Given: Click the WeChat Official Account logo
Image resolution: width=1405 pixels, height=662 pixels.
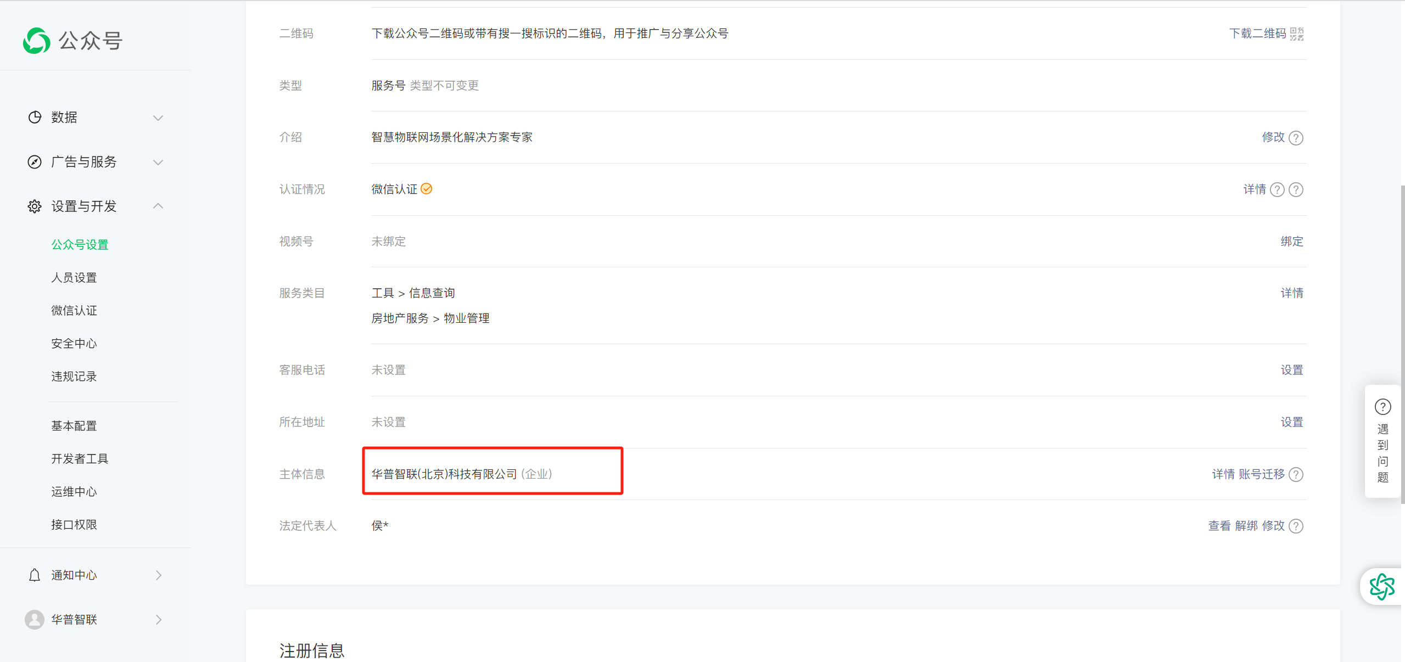Looking at the screenshot, I should point(37,41).
